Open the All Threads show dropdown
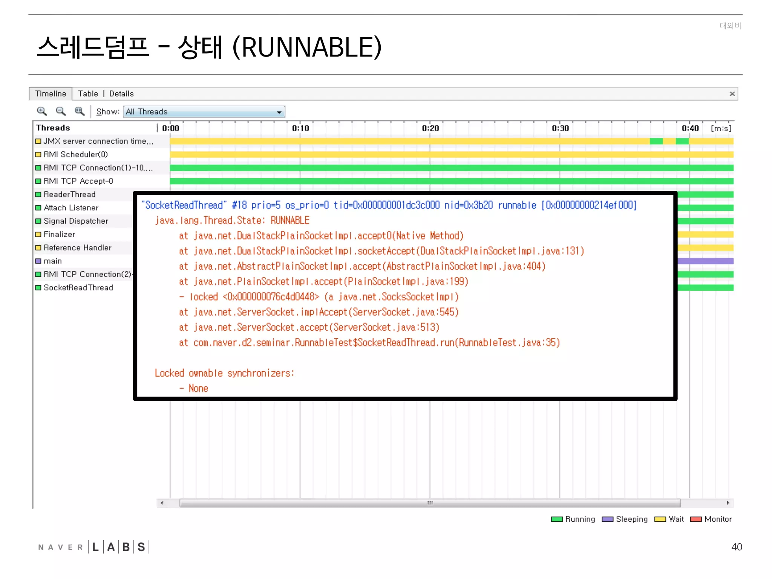Screen dimensions: 772x579 (279, 112)
